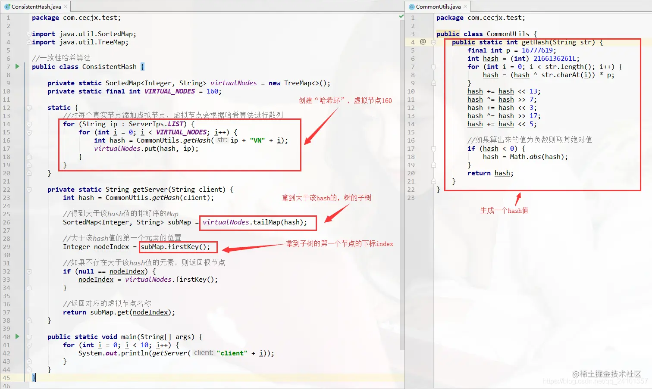Fold the 'if (hash < 0)' block in CommonUtils
The image size is (652, 389).
coord(433,149)
